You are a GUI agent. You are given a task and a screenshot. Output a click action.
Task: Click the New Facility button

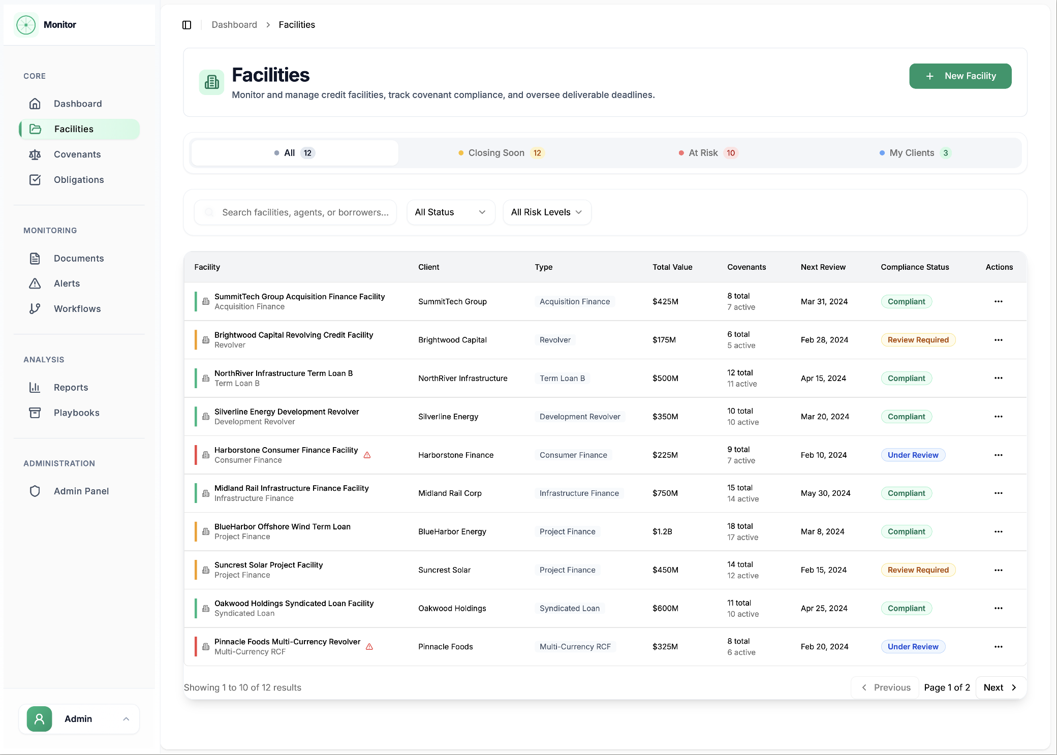tap(960, 76)
